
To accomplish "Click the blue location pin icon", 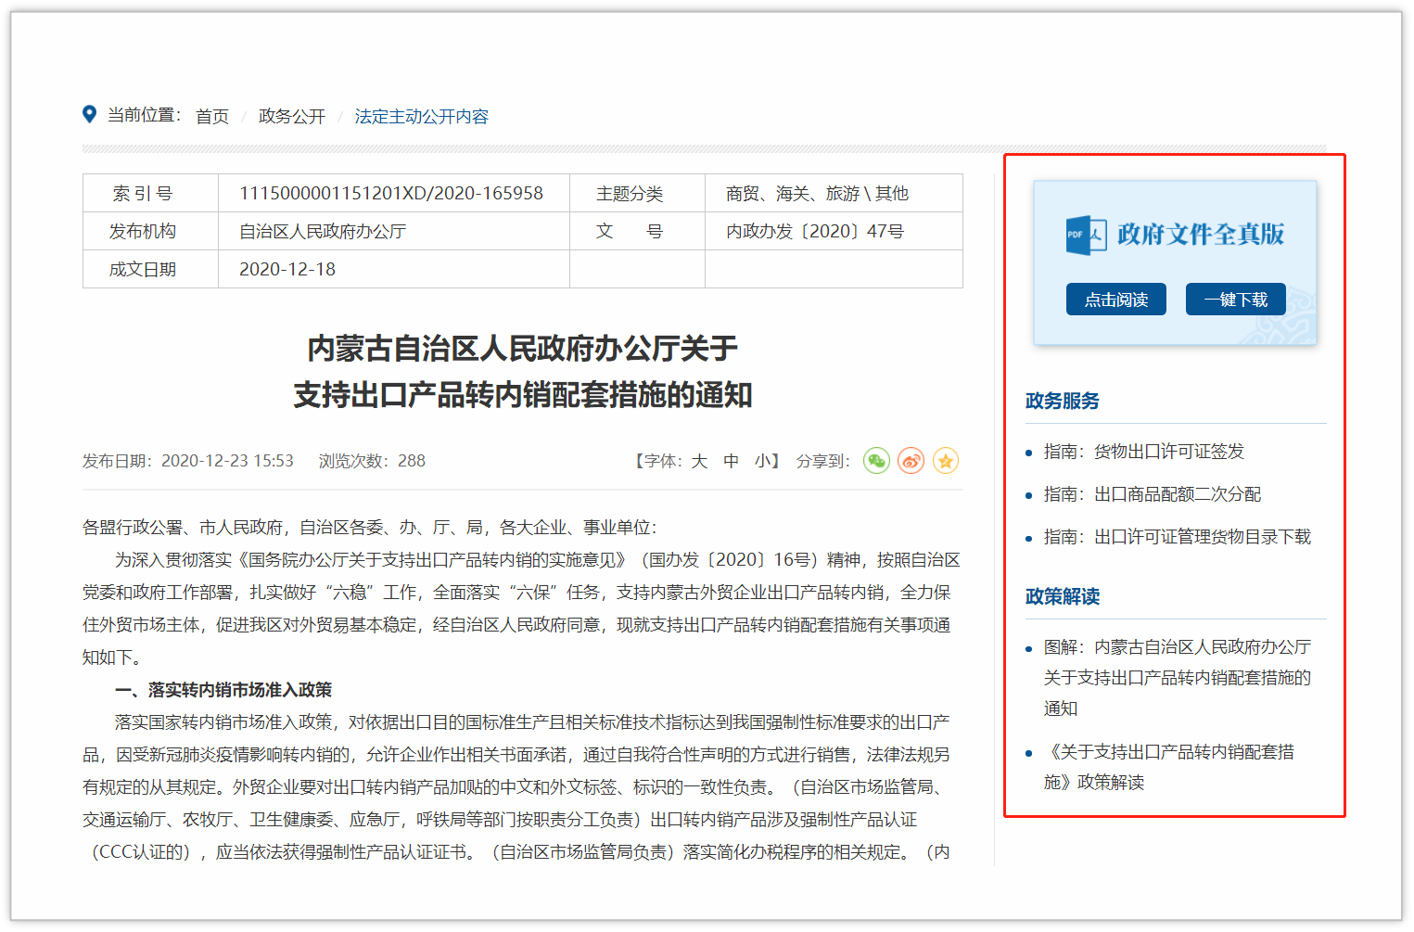I will click(89, 114).
